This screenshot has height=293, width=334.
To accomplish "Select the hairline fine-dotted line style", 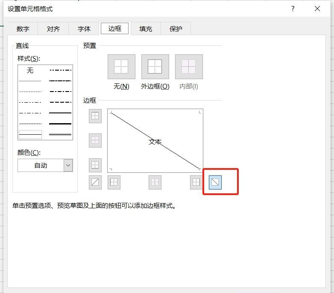I will click(30, 81).
